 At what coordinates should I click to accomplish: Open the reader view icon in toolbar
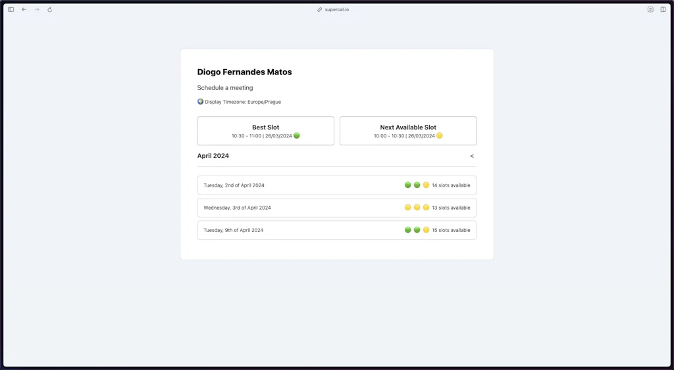click(x=650, y=10)
